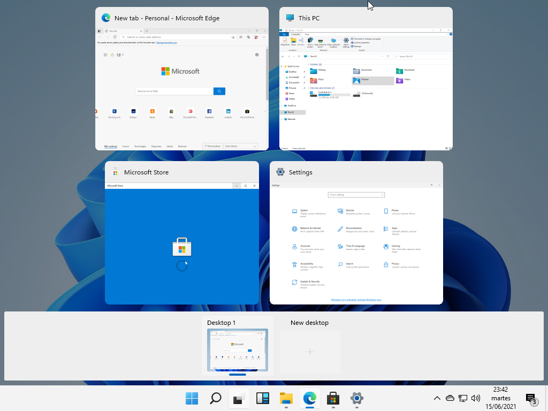Switch to the This PC window thumbnail

(x=366, y=89)
